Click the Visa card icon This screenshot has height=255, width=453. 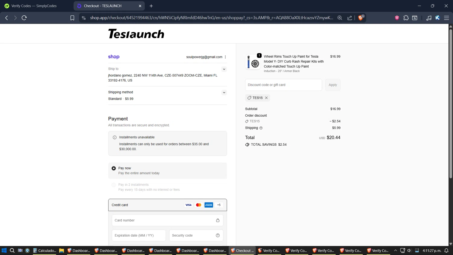tap(188, 205)
